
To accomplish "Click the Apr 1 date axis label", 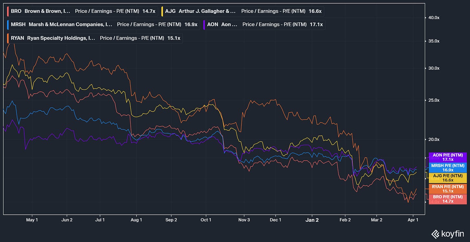I will [413, 220].
